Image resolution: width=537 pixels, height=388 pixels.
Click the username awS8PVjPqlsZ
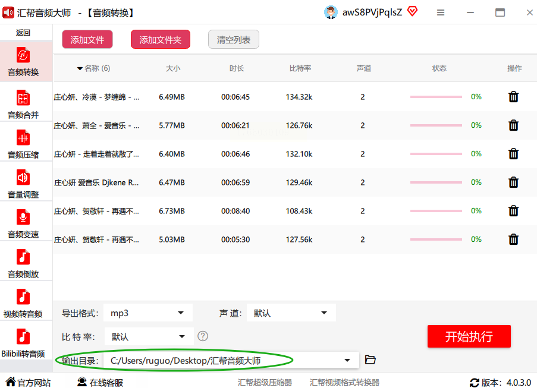[372, 12]
